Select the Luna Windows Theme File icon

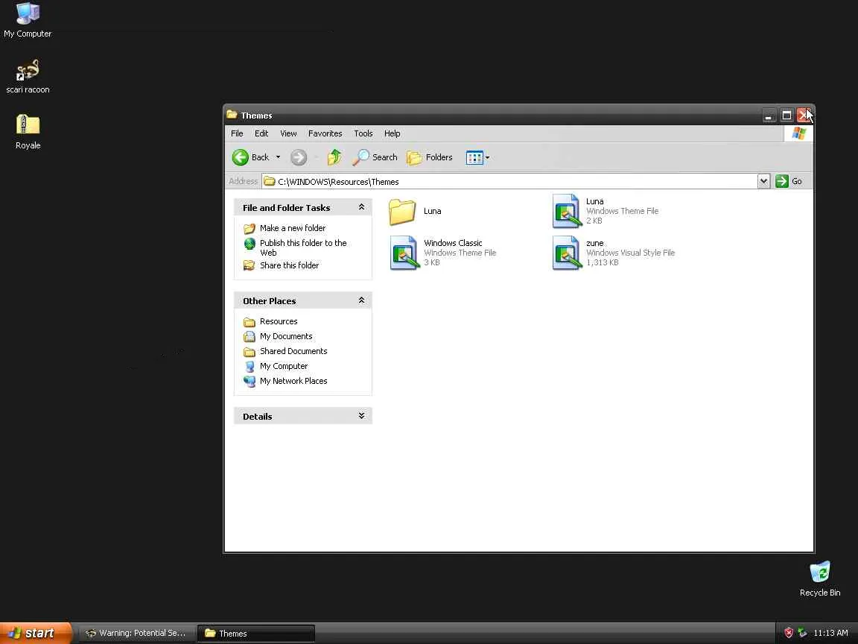[x=566, y=211]
